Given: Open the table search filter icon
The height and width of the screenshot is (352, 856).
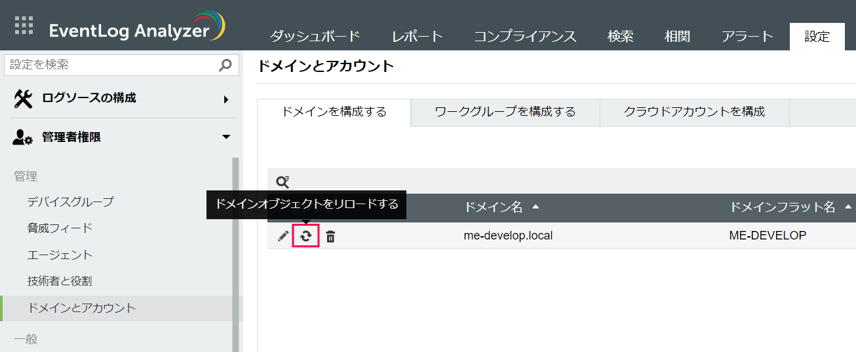Looking at the screenshot, I should point(282,181).
